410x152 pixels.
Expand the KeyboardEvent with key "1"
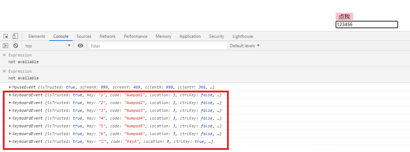pos(10,95)
